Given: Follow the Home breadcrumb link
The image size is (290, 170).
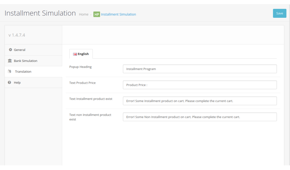Looking at the screenshot, I should pyautogui.click(x=84, y=14).
